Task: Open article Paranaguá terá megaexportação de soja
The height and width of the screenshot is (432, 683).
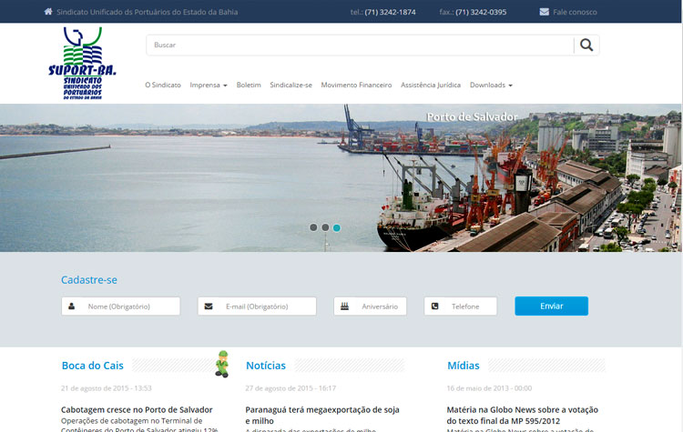Action: [x=322, y=415]
